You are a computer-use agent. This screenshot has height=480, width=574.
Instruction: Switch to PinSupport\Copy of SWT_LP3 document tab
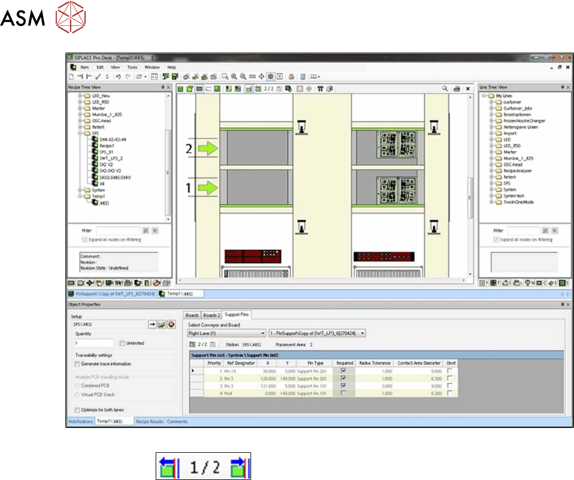(112, 294)
